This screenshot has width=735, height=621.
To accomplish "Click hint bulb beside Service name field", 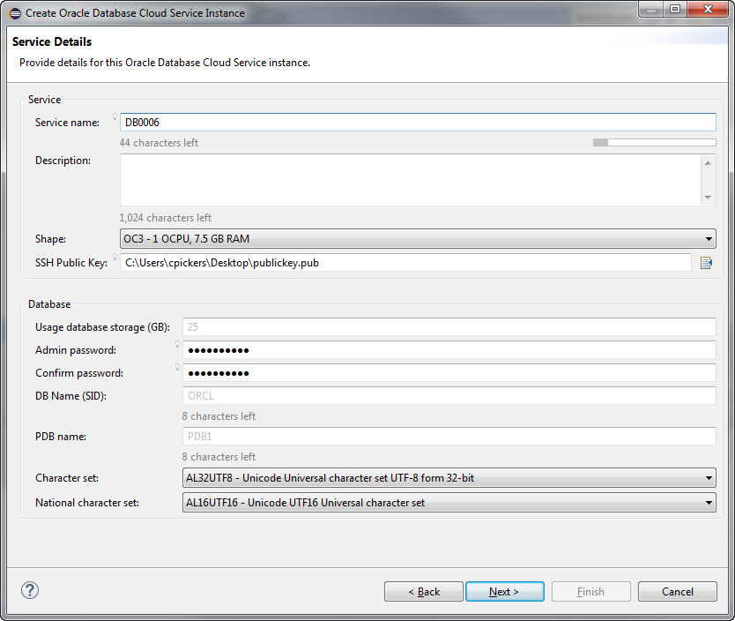I will 115,116.
